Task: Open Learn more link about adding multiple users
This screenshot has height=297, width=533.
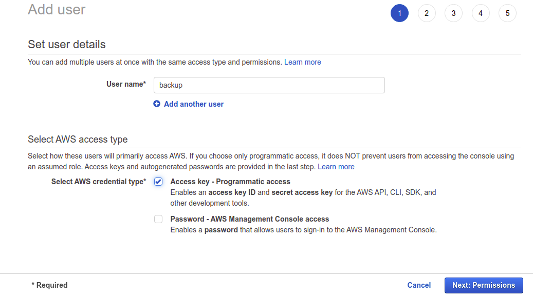Action: coord(302,62)
